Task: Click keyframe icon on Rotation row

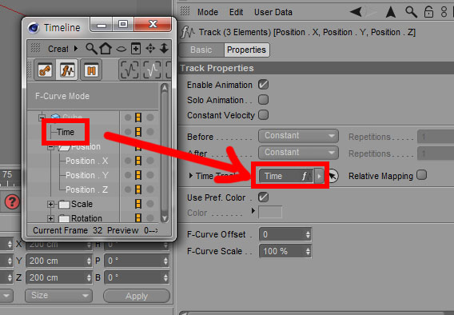Action: (x=138, y=217)
